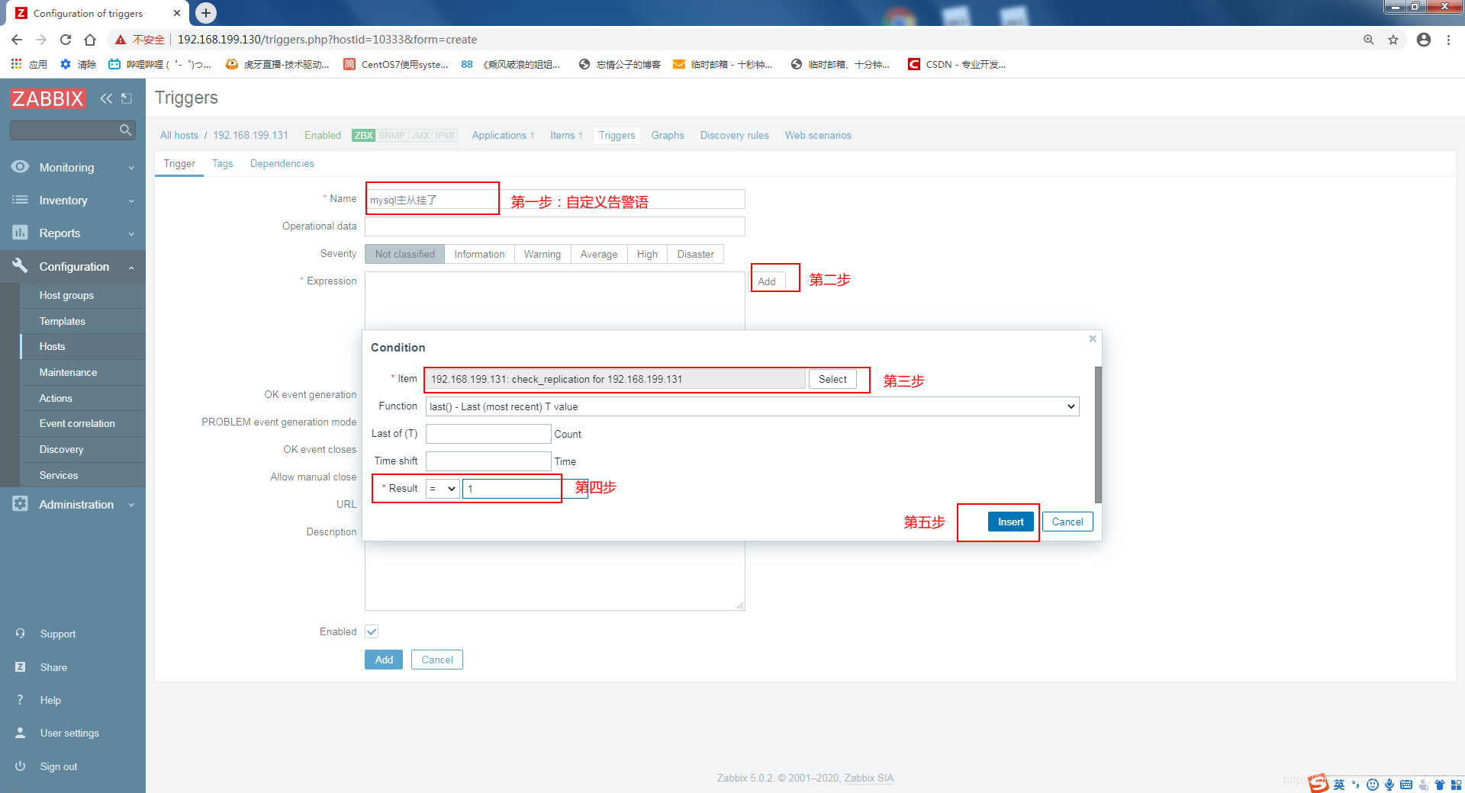The width and height of the screenshot is (1465, 793).
Task: Click Select button next to Item
Action: pos(832,379)
